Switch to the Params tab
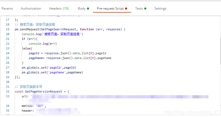The width and height of the screenshot is (221, 117). click(7, 9)
